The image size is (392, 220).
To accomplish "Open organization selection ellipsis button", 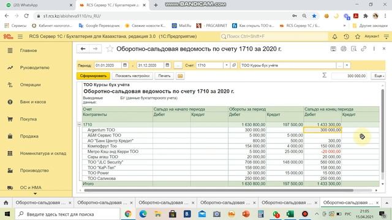I will pos(339,65).
